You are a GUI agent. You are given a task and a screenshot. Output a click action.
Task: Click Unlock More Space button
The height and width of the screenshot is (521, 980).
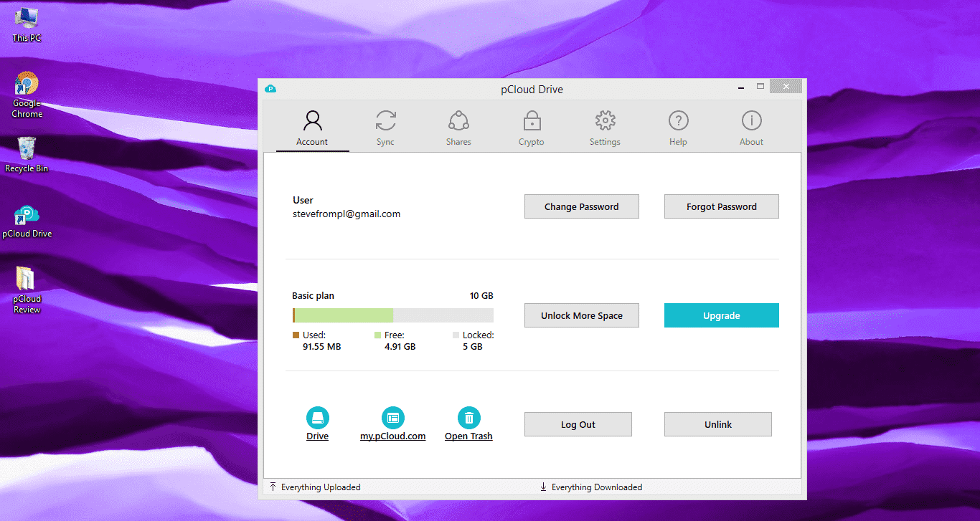pyautogui.click(x=582, y=315)
